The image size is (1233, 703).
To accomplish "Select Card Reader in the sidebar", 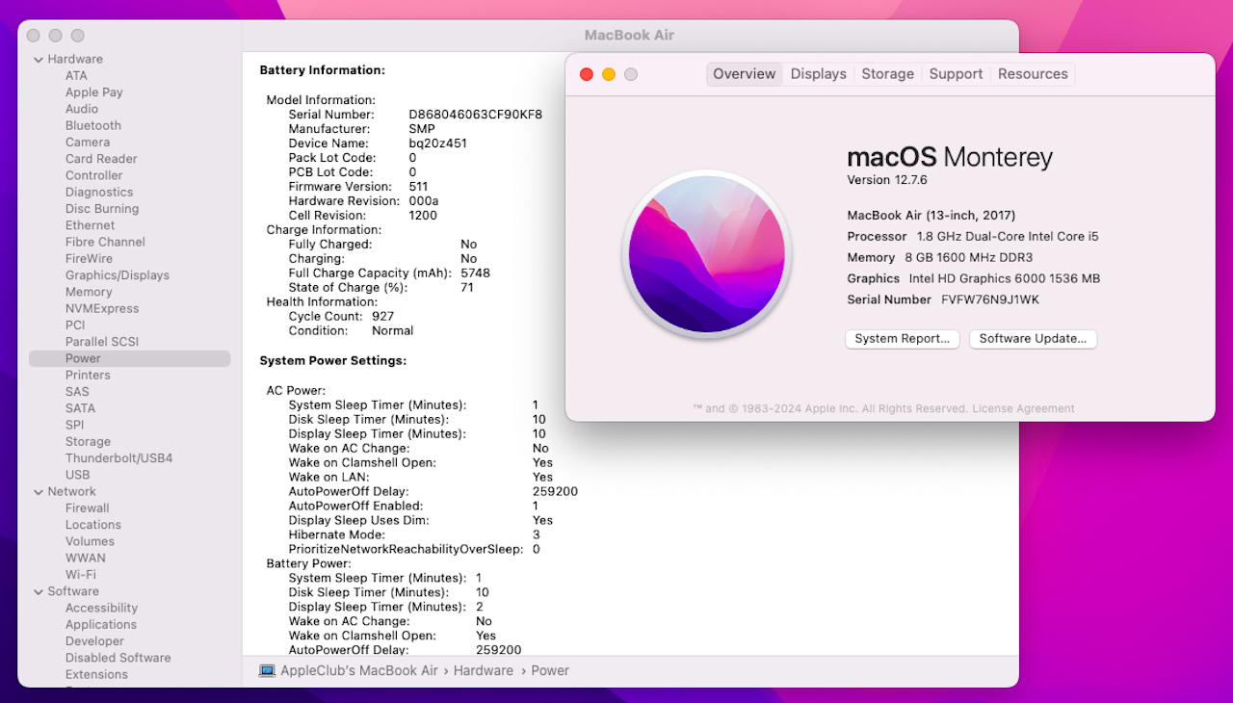I will tap(101, 159).
